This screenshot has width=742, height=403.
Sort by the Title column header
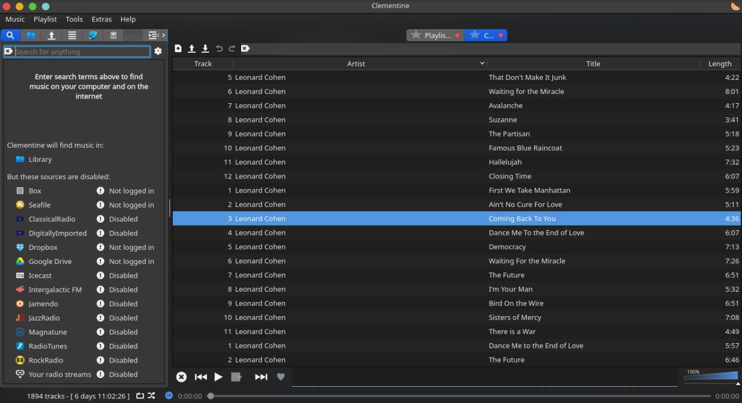tap(593, 64)
